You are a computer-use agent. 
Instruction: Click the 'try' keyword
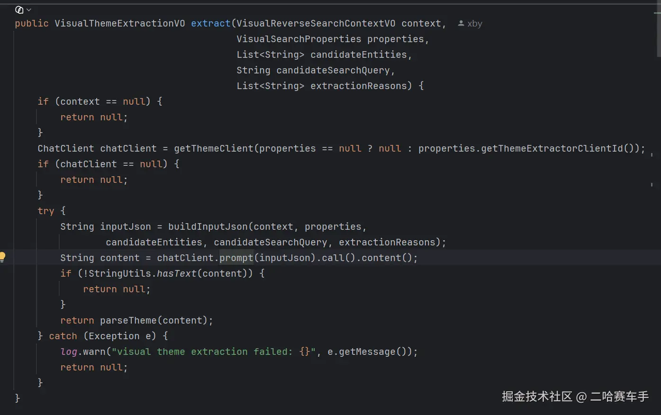[x=46, y=211]
